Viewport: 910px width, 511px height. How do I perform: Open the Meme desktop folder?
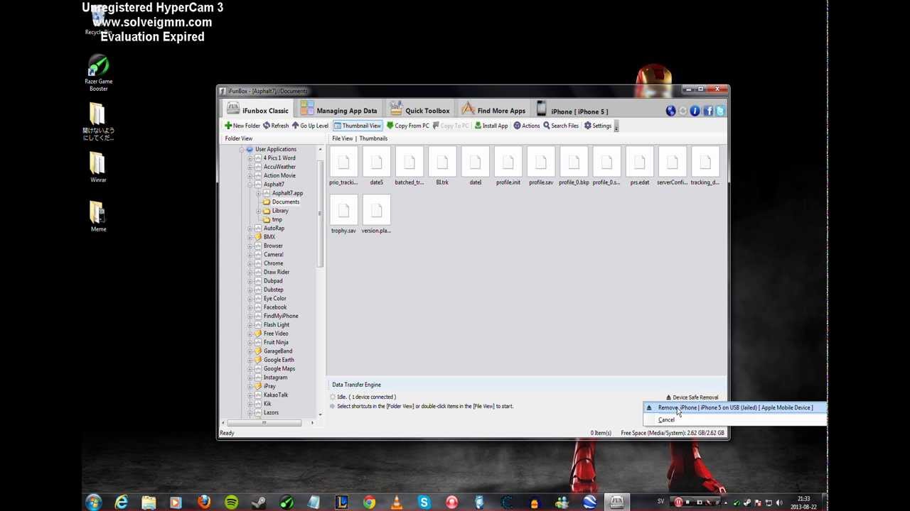pyautogui.click(x=98, y=216)
